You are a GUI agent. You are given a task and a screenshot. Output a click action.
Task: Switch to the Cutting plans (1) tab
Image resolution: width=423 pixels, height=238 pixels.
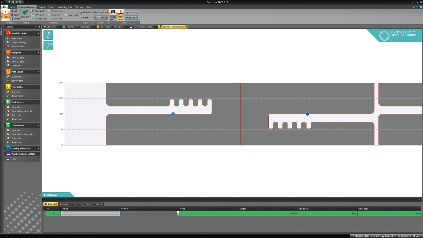point(85,204)
